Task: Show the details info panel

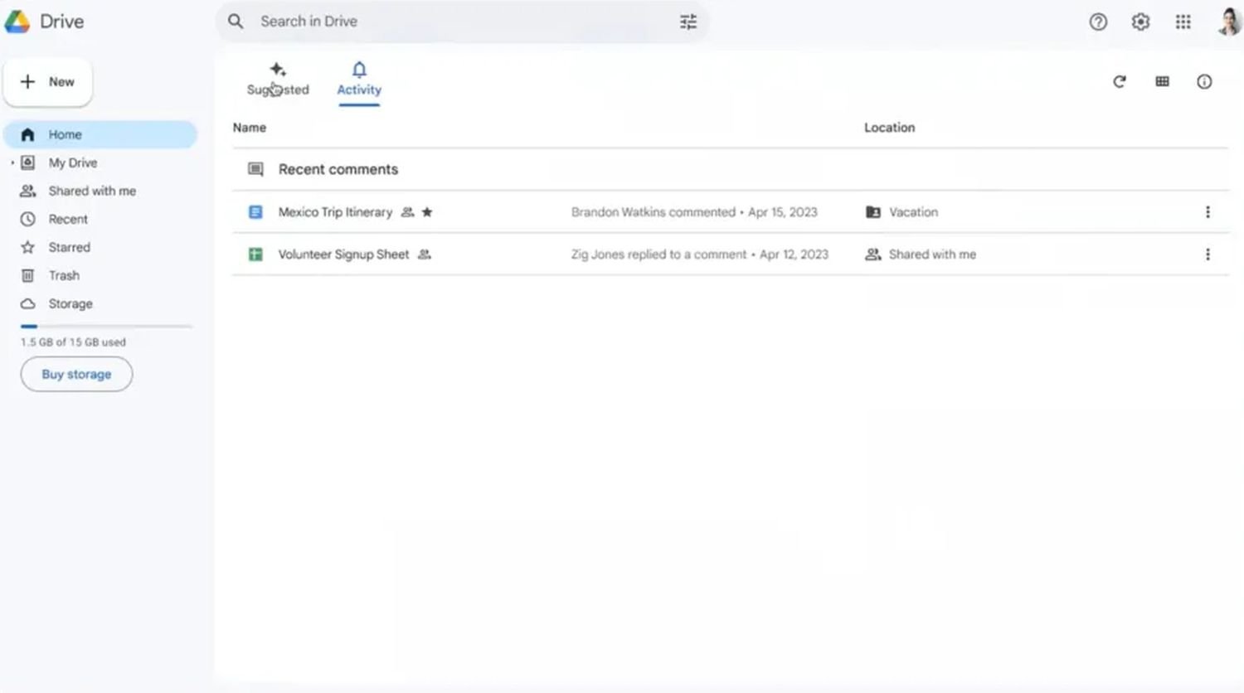Action: point(1204,81)
